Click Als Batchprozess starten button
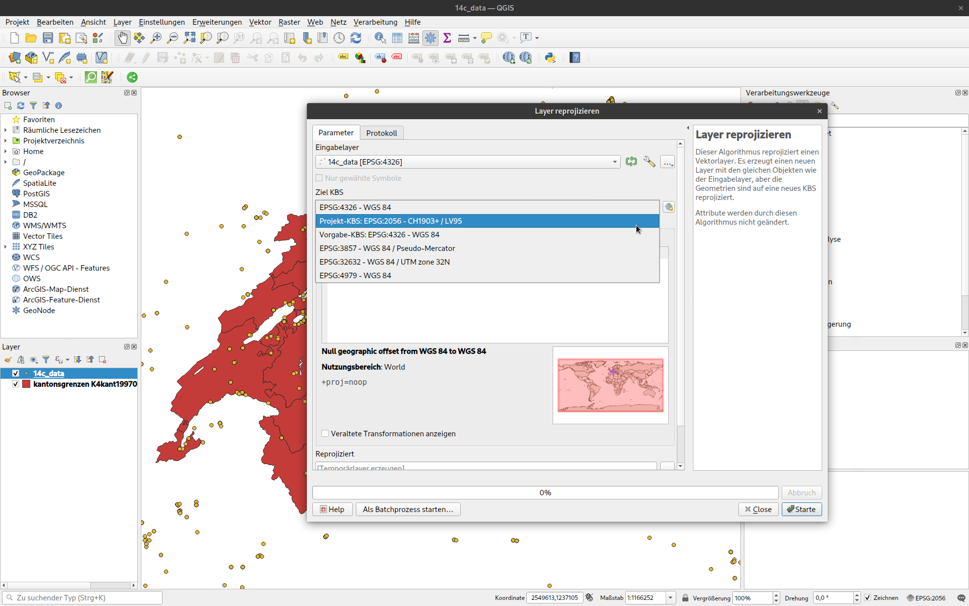This screenshot has width=969, height=606. [x=408, y=509]
